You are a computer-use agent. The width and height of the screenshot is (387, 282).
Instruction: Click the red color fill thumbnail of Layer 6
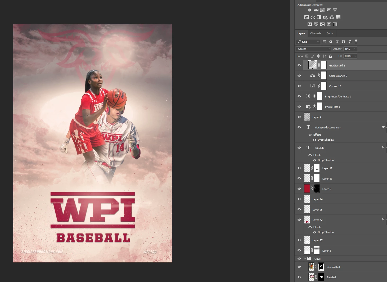307,189
